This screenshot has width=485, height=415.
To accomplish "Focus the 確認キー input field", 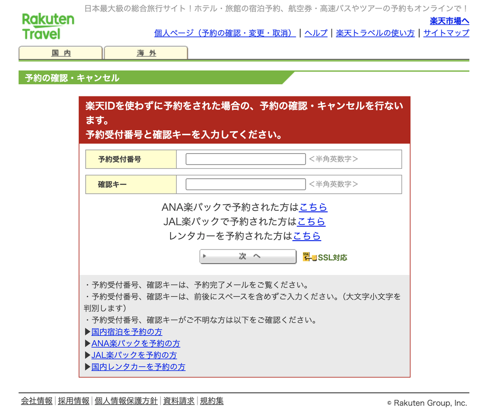I will pos(246,184).
